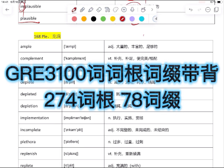Tap the definition 'n. 过多, 过量, 过剩'
Viewport: 224px width, 168px height.
(x=126, y=142)
